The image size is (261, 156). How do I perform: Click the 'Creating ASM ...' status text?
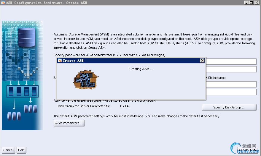pos(141,69)
